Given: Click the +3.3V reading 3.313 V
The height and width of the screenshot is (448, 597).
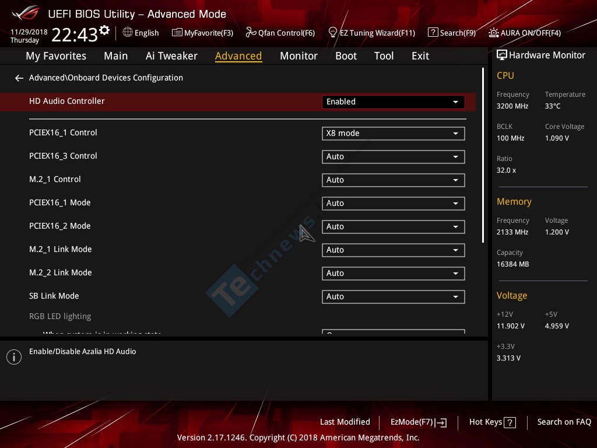Looking at the screenshot, I should click(508, 358).
